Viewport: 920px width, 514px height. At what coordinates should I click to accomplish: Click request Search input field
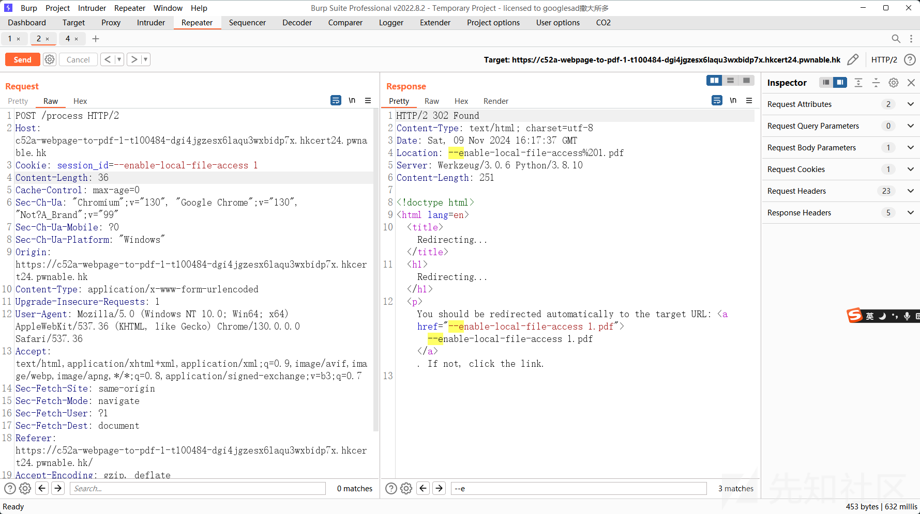(x=198, y=488)
